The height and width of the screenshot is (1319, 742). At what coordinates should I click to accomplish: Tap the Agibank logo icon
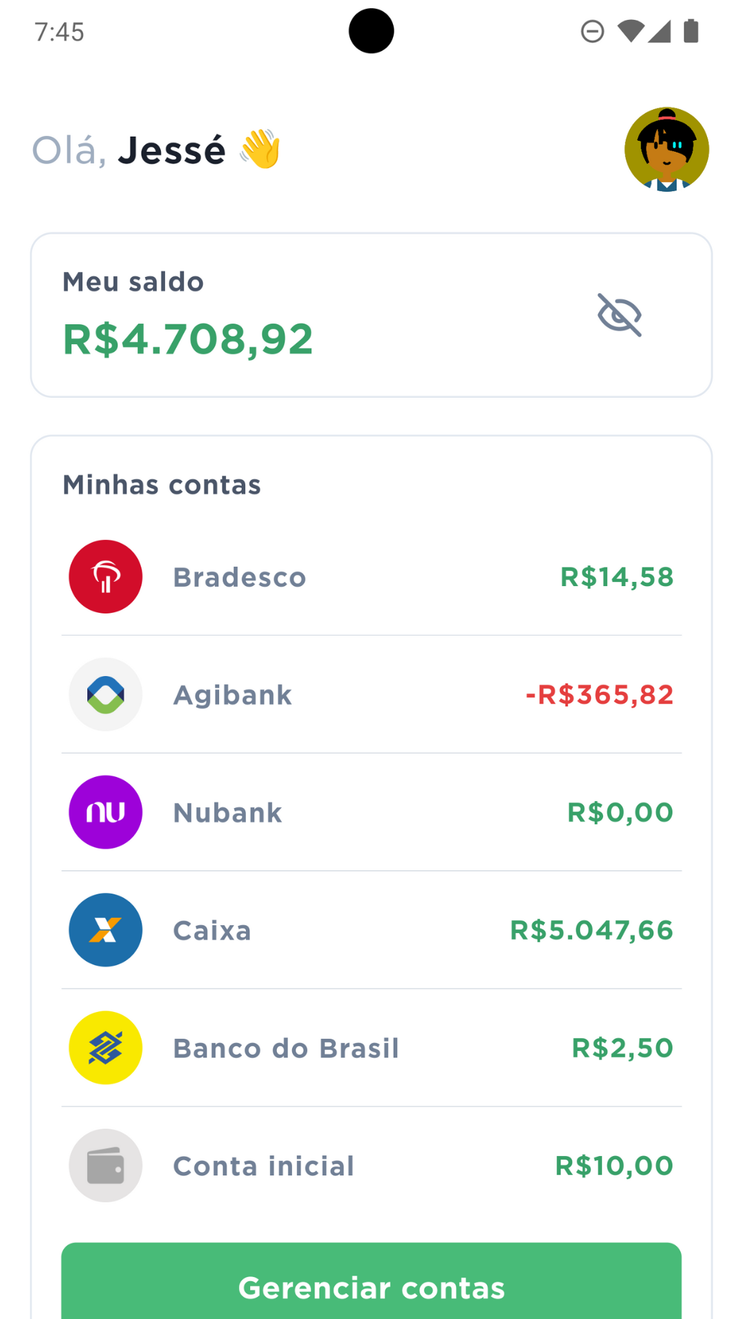105,695
